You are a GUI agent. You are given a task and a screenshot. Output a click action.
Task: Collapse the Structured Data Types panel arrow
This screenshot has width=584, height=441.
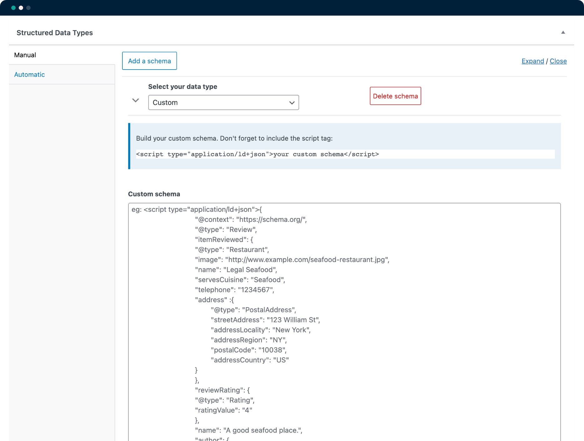point(563,32)
